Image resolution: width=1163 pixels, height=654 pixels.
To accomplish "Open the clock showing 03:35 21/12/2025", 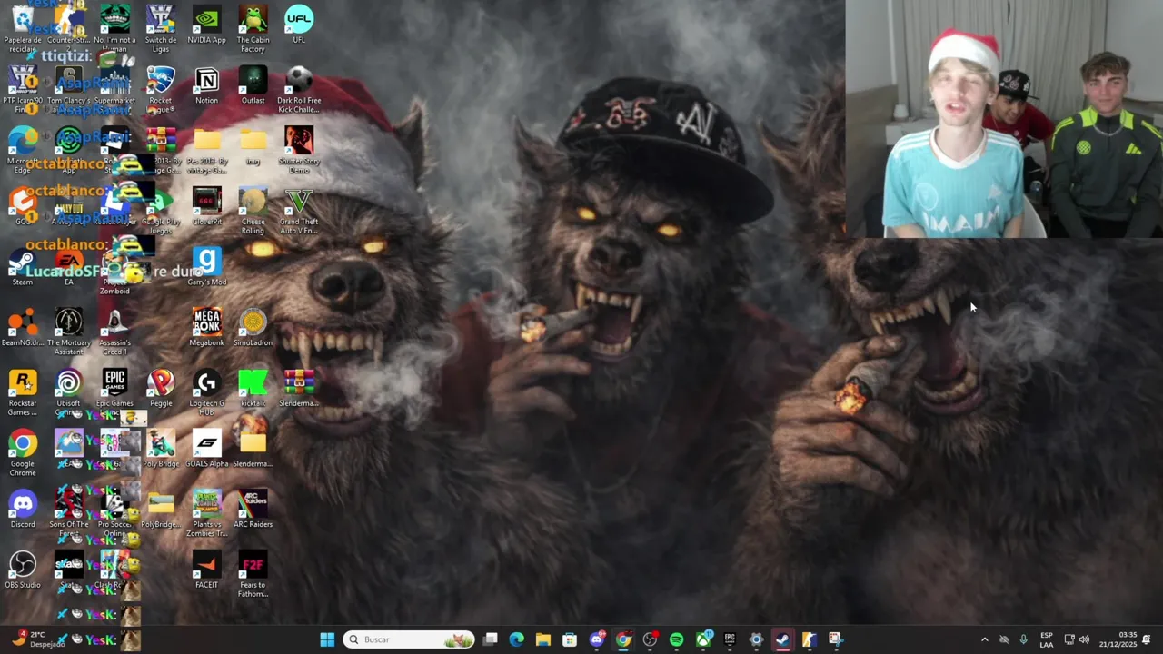I will tap(1118, 639).
